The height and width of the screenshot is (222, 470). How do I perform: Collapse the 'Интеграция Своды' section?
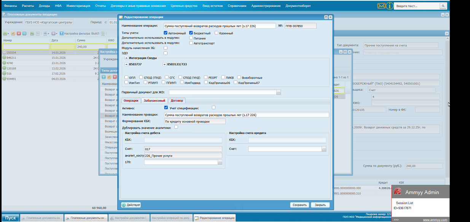(x=126, y=58)
